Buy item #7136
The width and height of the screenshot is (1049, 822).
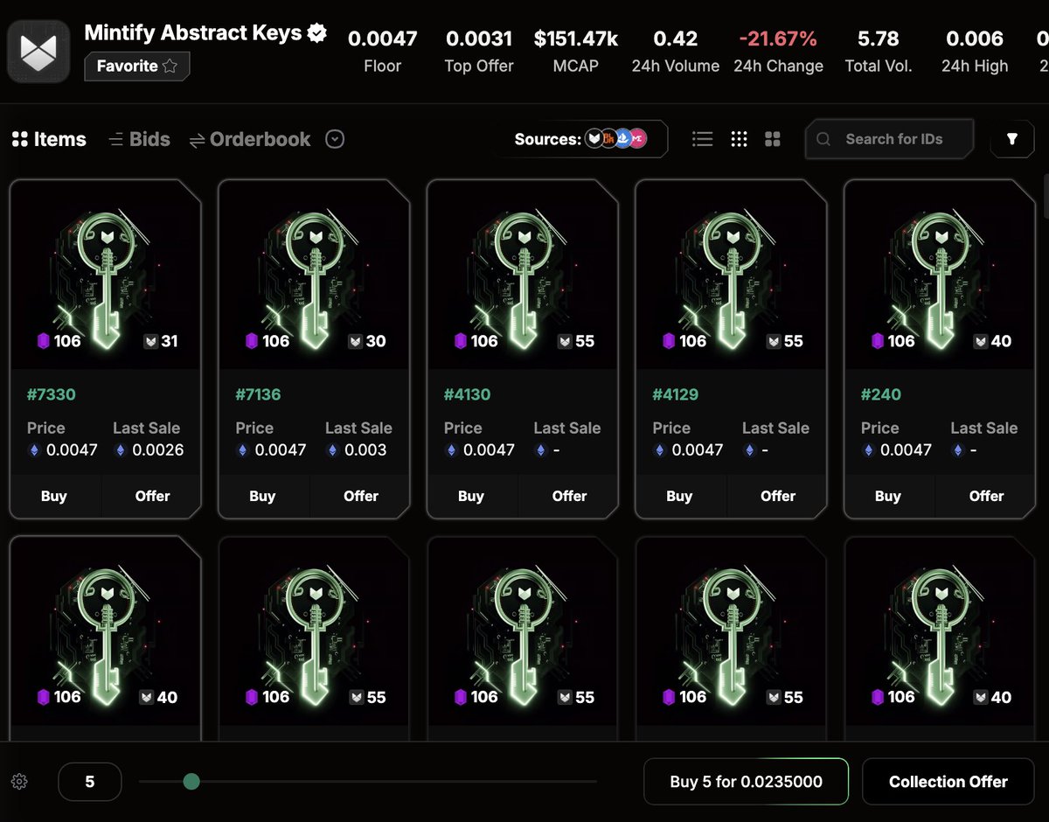(263, 496)
